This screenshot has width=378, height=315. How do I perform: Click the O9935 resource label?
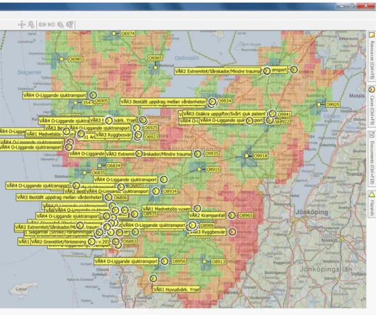point(211,153)
